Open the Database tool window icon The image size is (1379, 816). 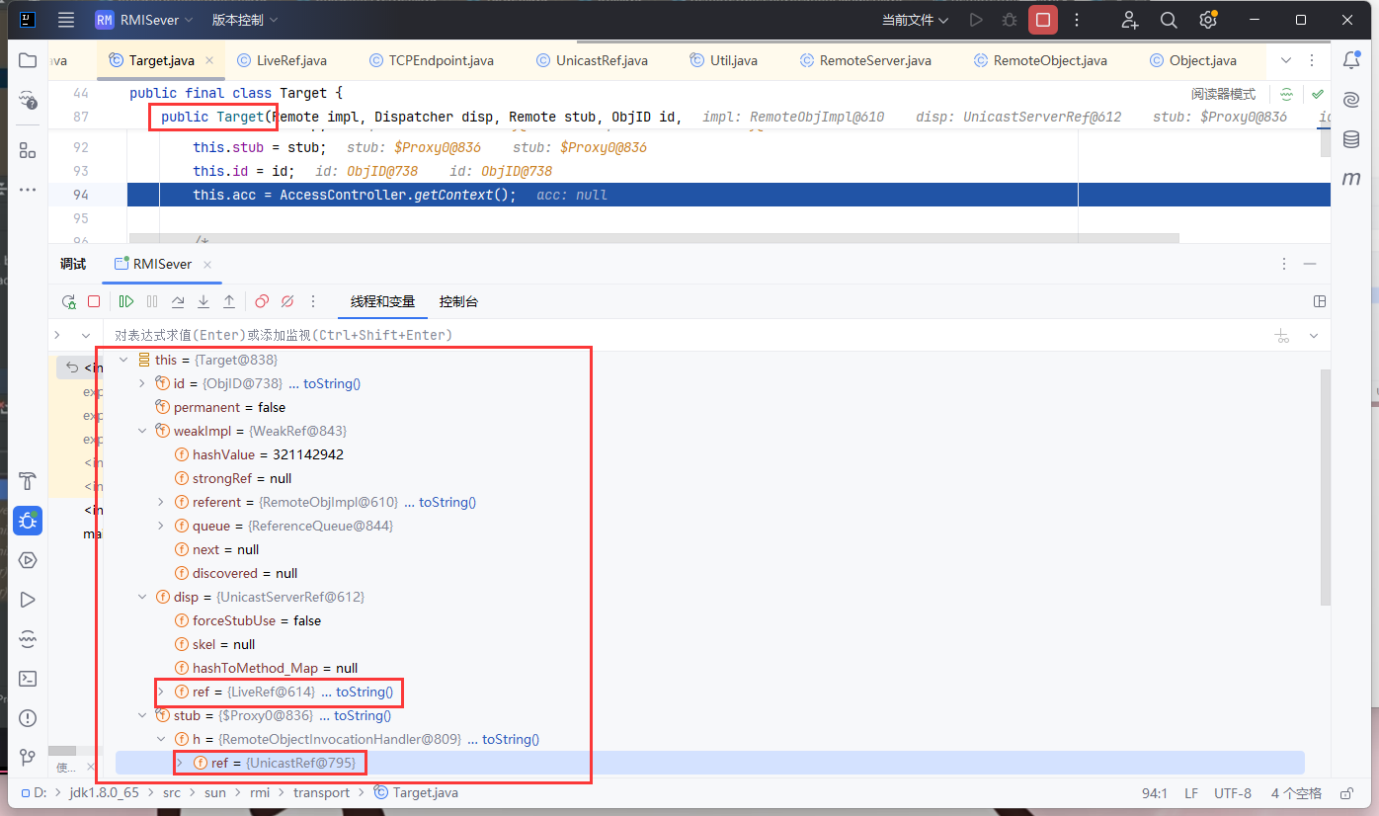(1350, 139)
